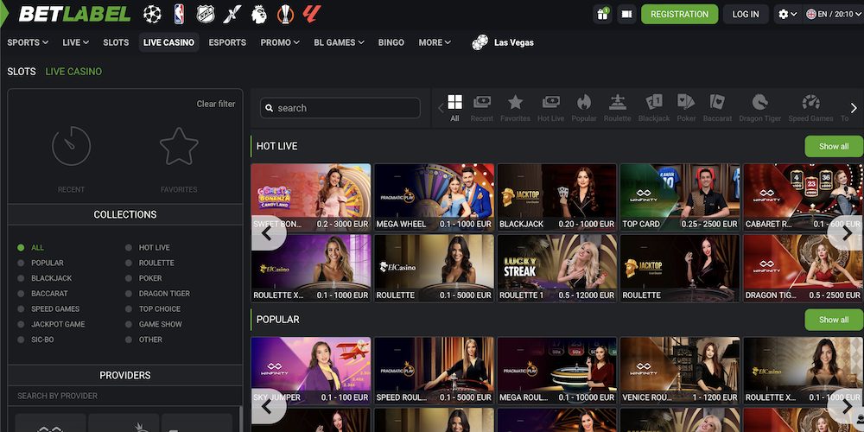This screenshot has height=432, width=864.
Task: Click the Search by provider field
Action: (x=125, y=396)
